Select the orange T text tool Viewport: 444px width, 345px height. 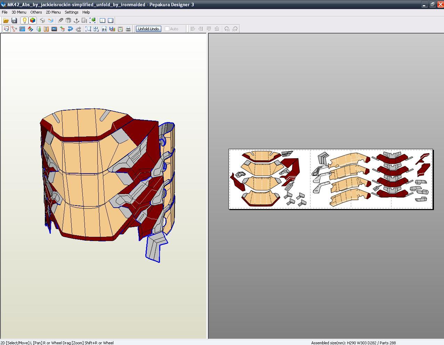[x=46, y=29]
